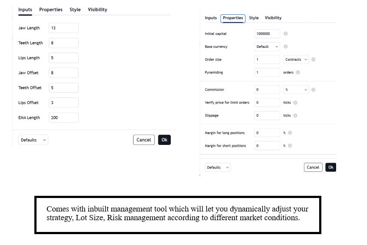Focus the Jaw Length field
This screenshot has height=245, width=367.
[x=63, y=28]
